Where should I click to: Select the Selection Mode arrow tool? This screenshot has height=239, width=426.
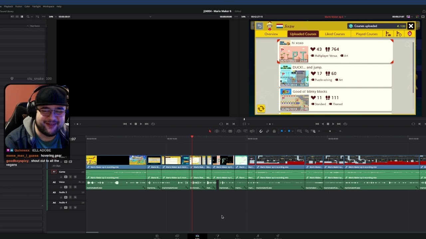[x=210, y=131]
